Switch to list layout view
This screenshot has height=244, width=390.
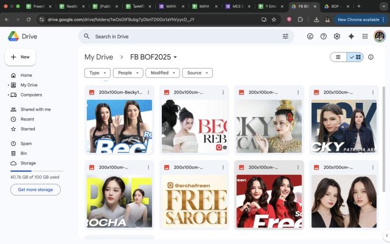[x=339, y=57]
